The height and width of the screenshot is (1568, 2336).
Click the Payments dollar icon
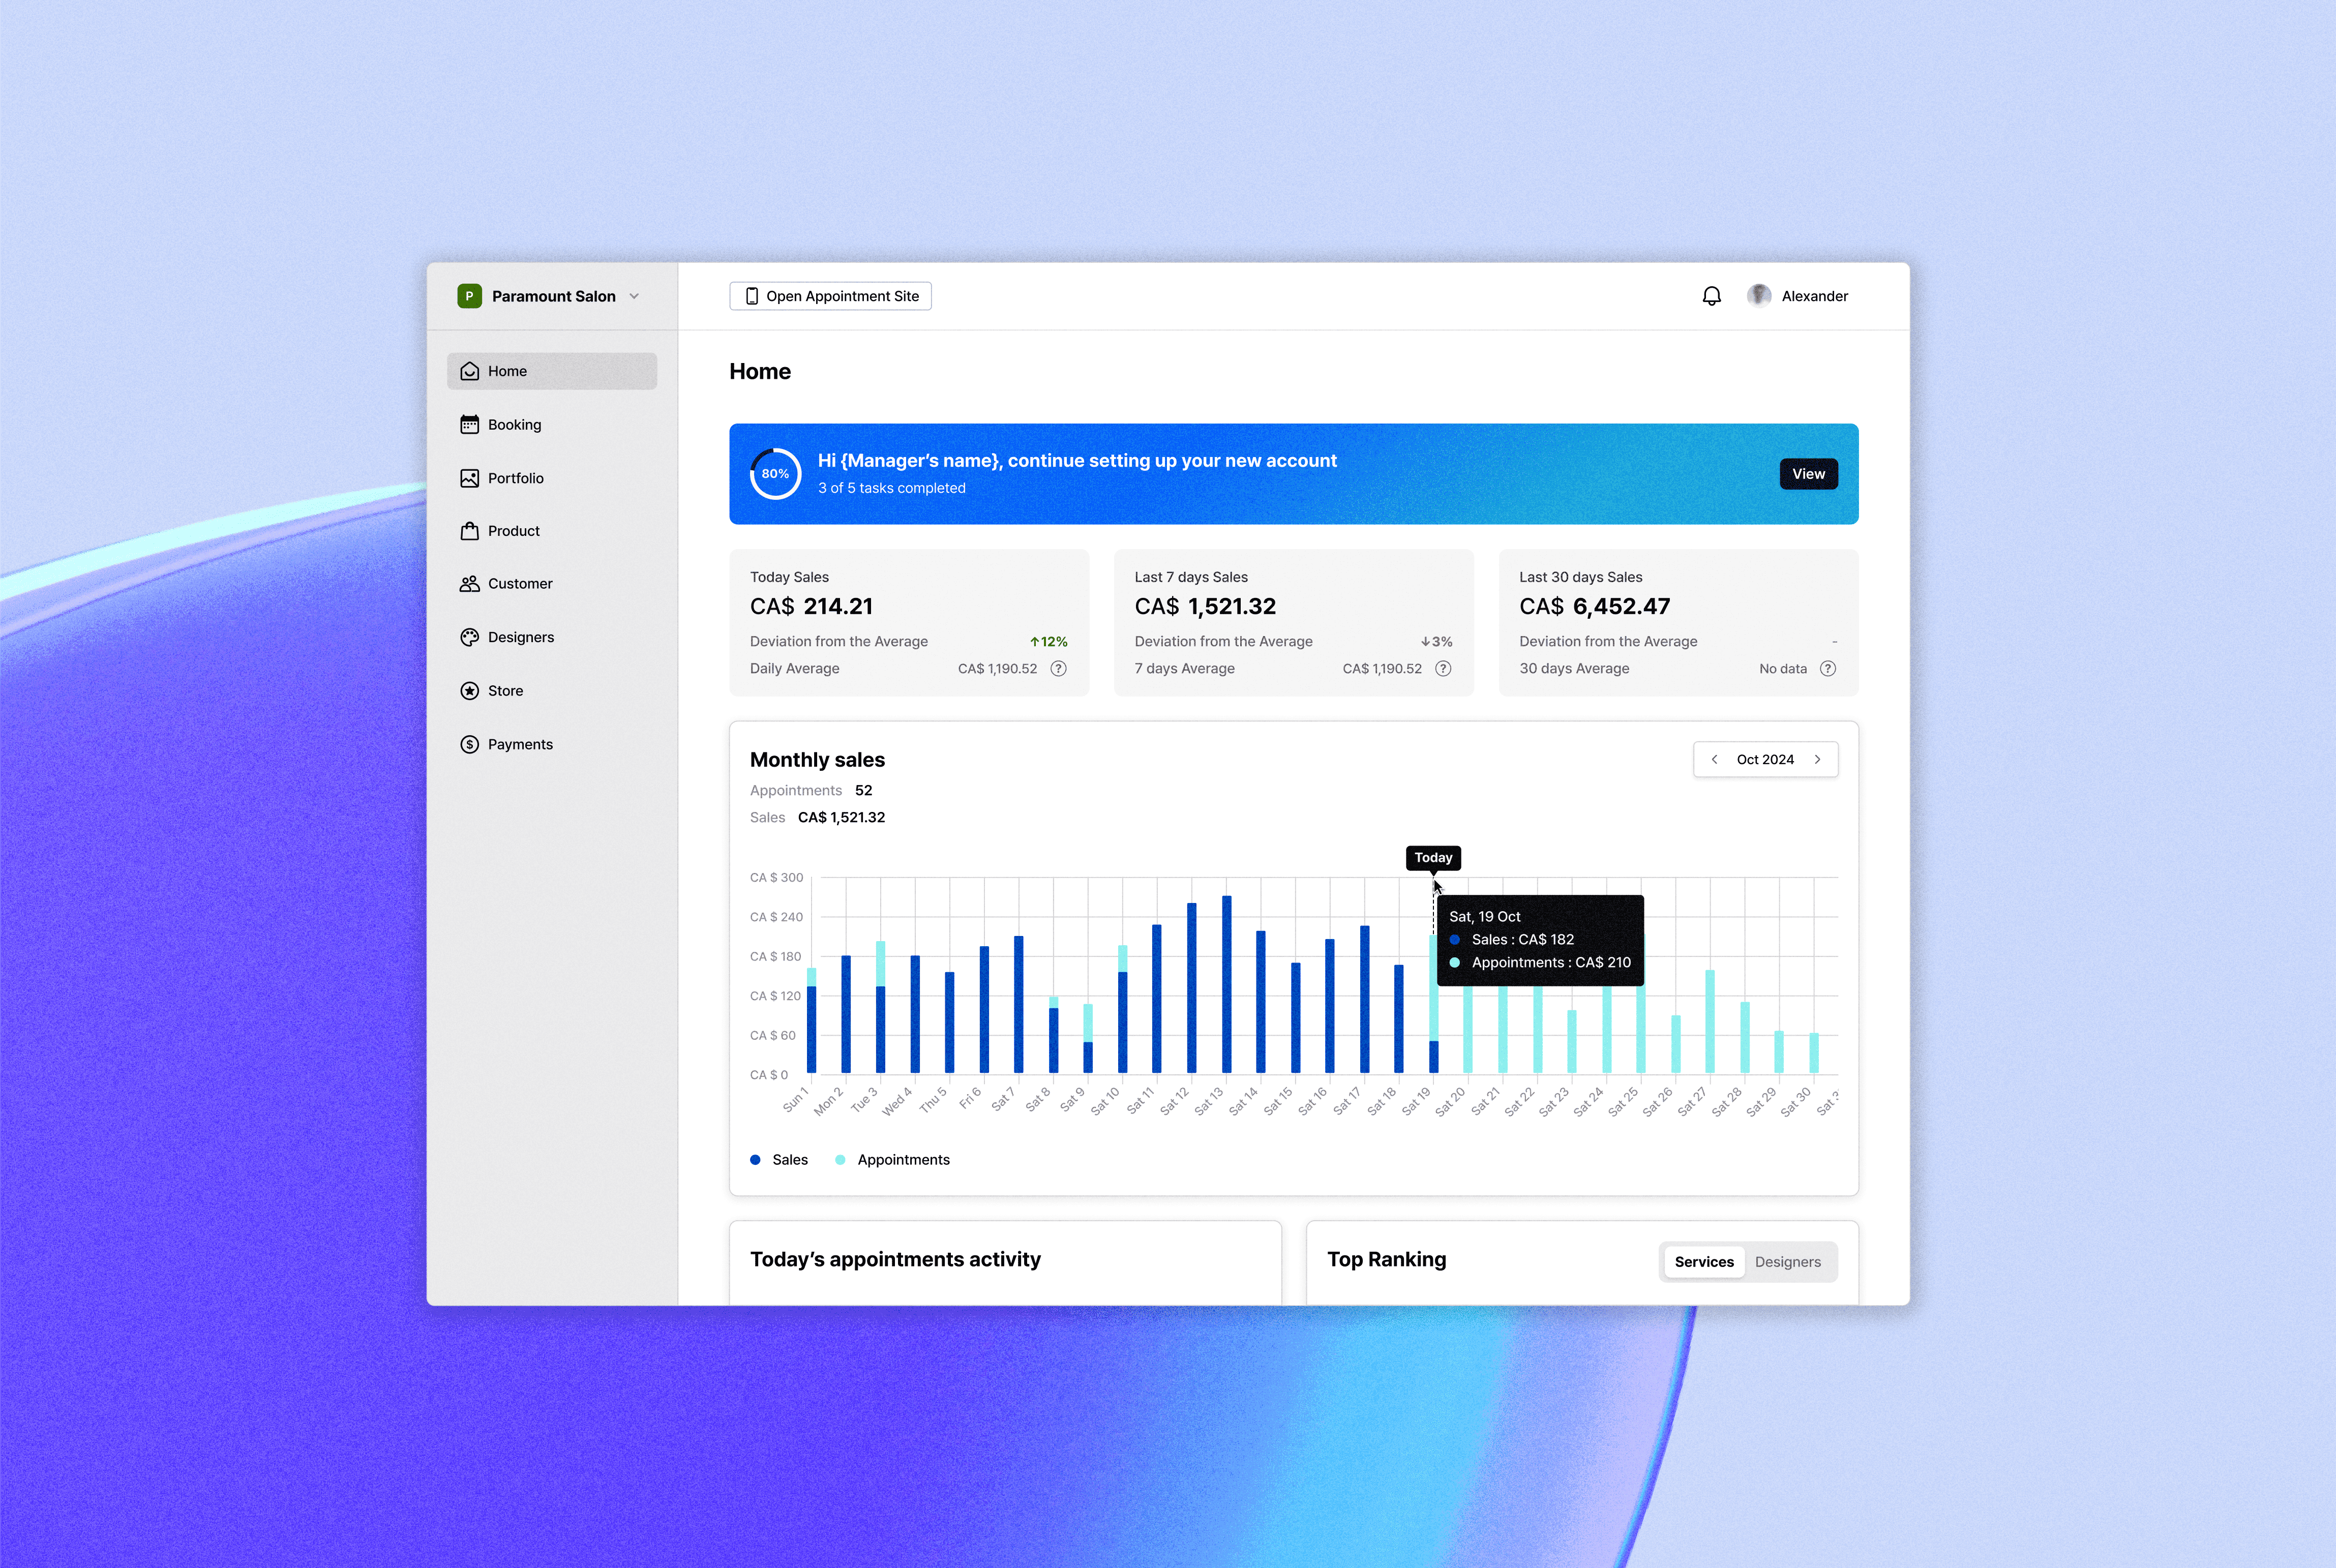[x=469, y=744]
